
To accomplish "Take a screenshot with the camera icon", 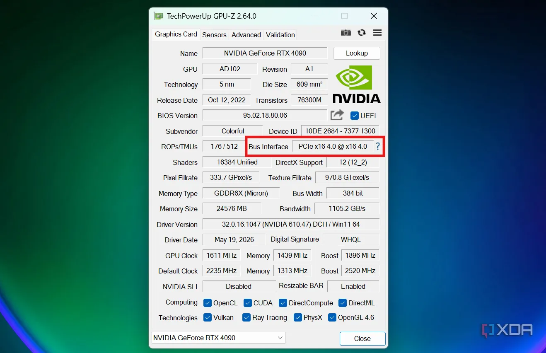I will (345, 33).
